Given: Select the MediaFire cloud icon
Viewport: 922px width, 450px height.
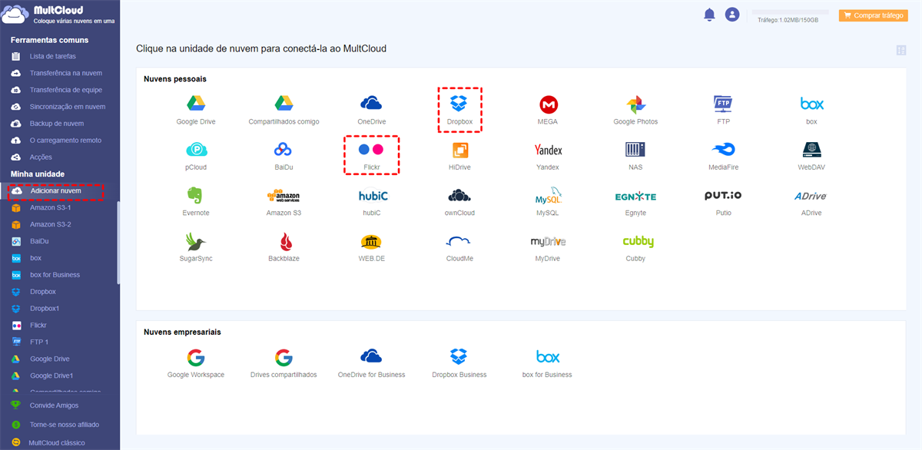Looking at the screenshot, I should tap(723, 150).
